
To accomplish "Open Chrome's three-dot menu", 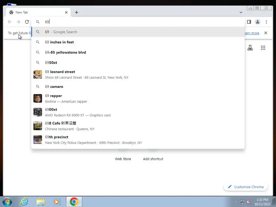I will click(266, 22).
